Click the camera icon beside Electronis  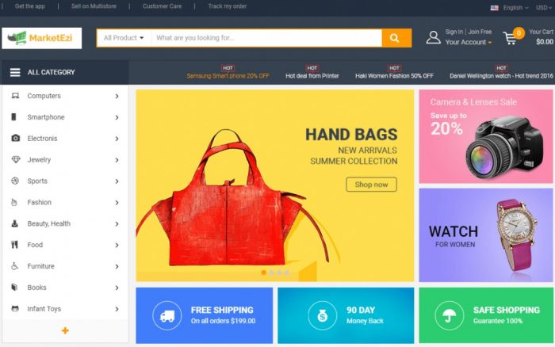pos(15,138)
